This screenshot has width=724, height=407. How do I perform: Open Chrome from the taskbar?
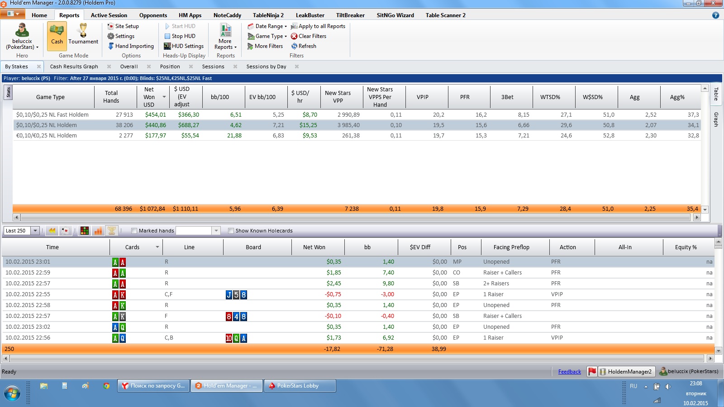[x=106, y=386]
